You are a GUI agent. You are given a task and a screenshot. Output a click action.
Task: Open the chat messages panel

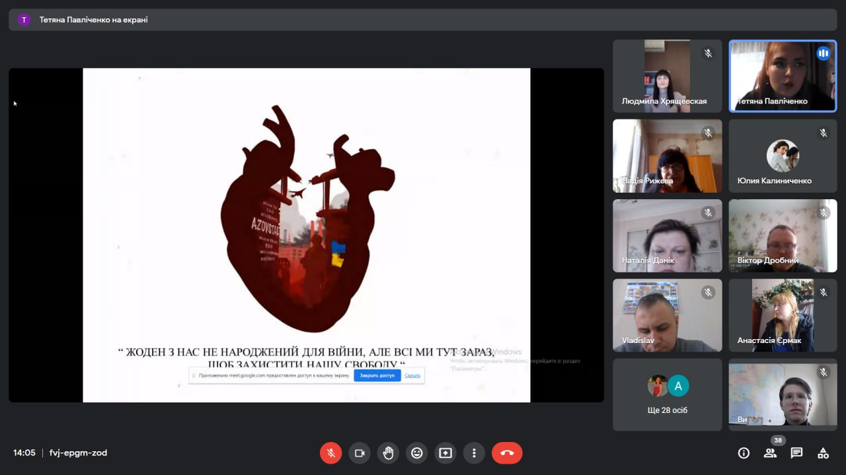(796, 453)
